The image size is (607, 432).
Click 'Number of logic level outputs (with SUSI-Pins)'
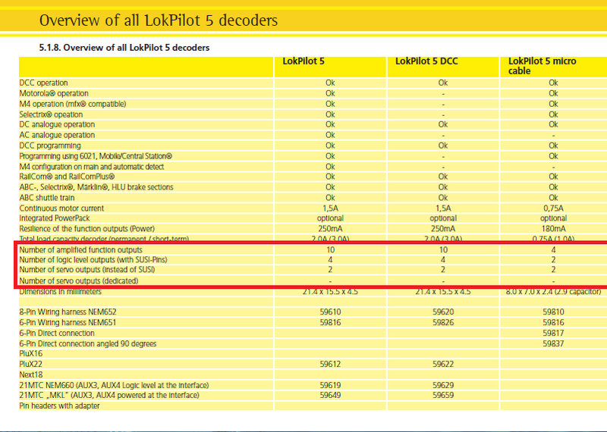point(93,259)
